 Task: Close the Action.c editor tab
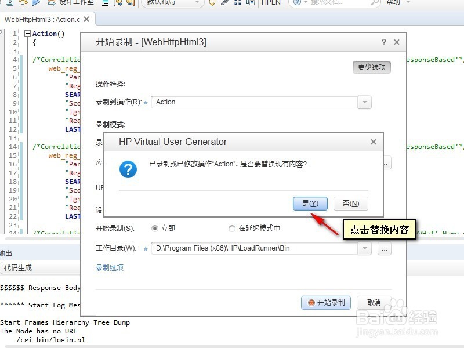pos(86,19)
